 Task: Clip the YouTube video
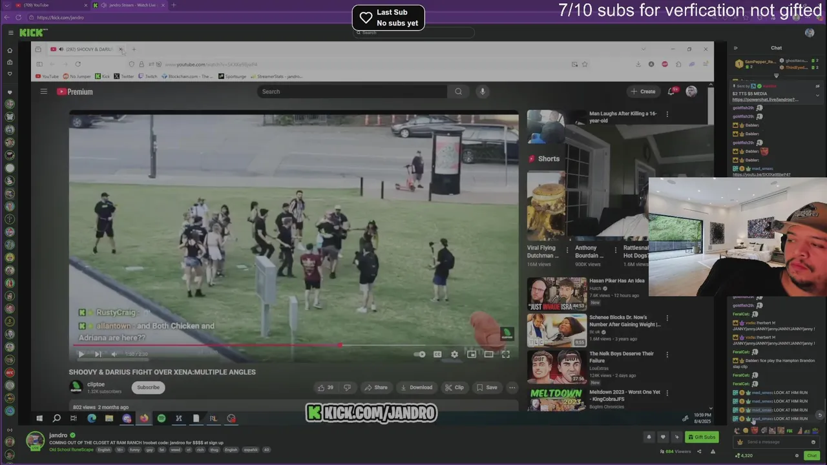[454, 387]
